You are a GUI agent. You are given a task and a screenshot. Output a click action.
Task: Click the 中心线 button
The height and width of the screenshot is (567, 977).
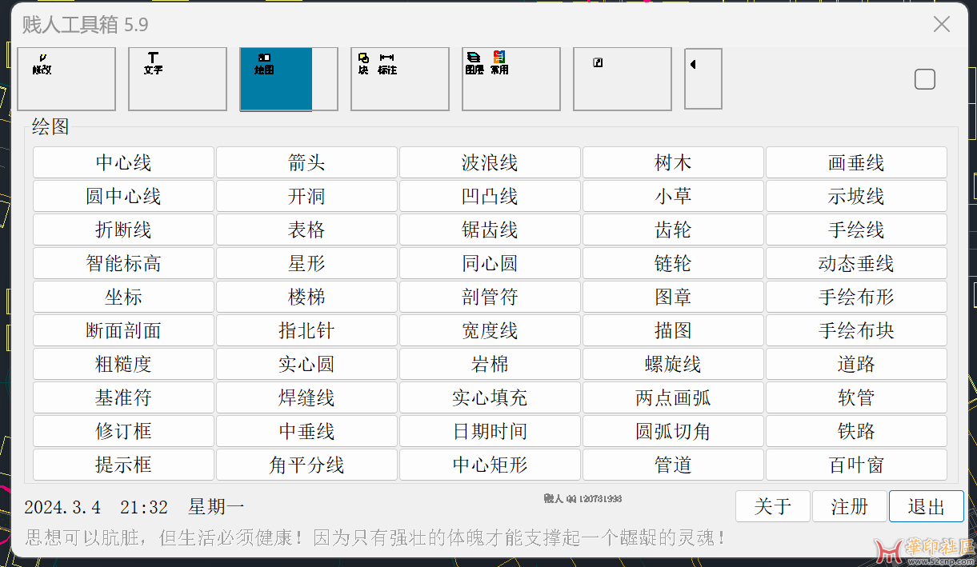coord(123,162)
